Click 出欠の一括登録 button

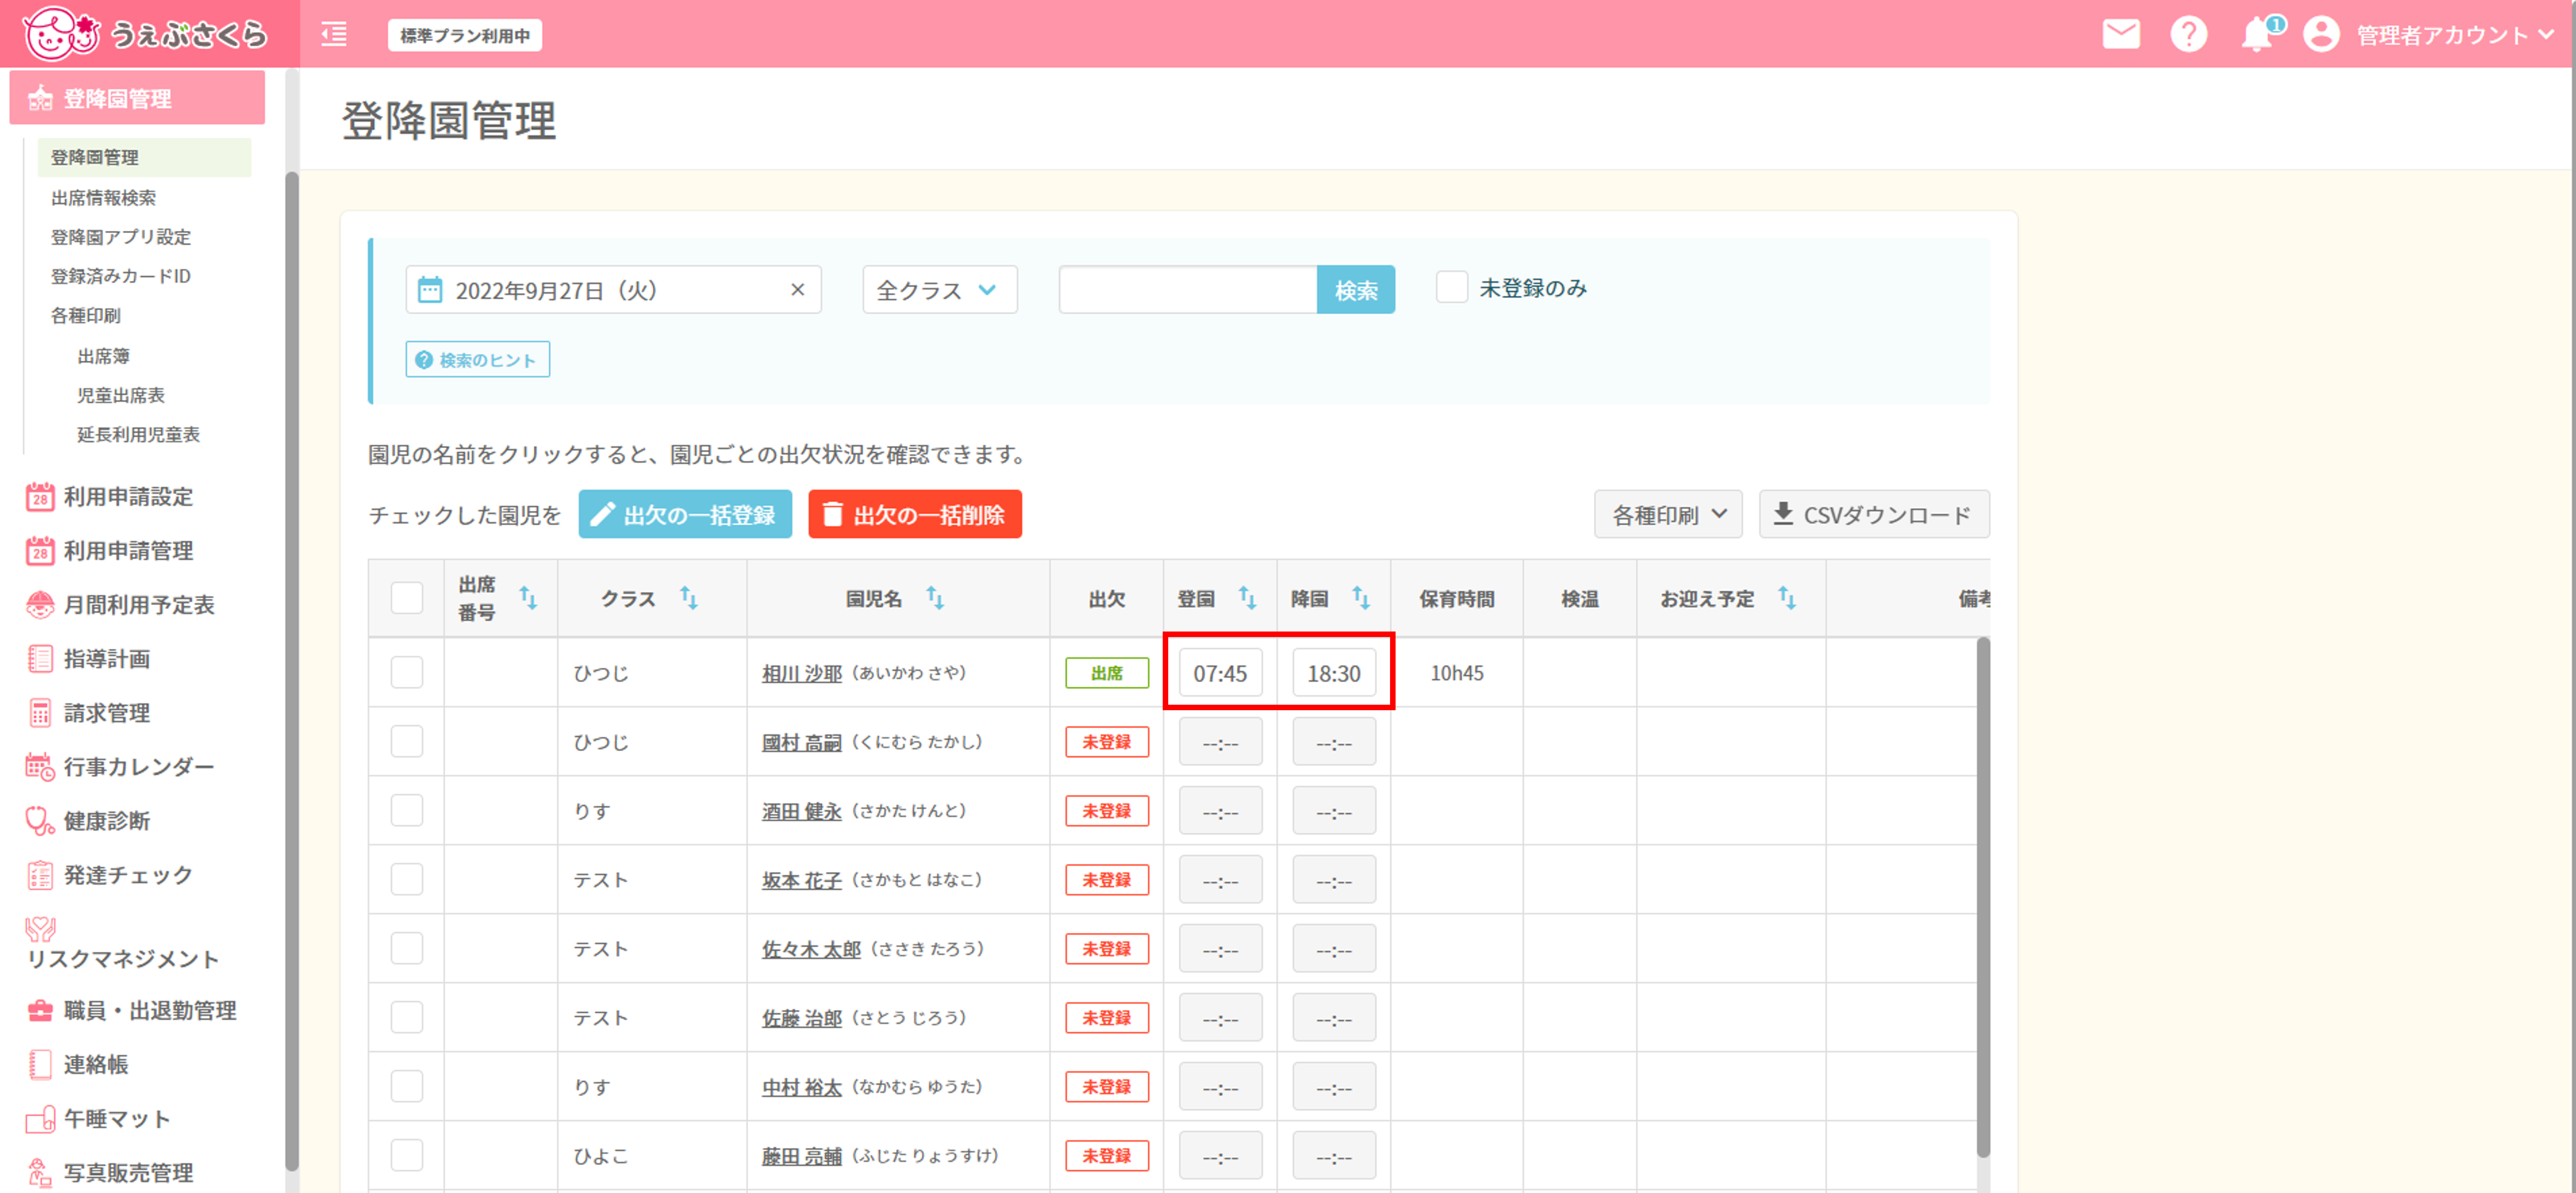685,514
